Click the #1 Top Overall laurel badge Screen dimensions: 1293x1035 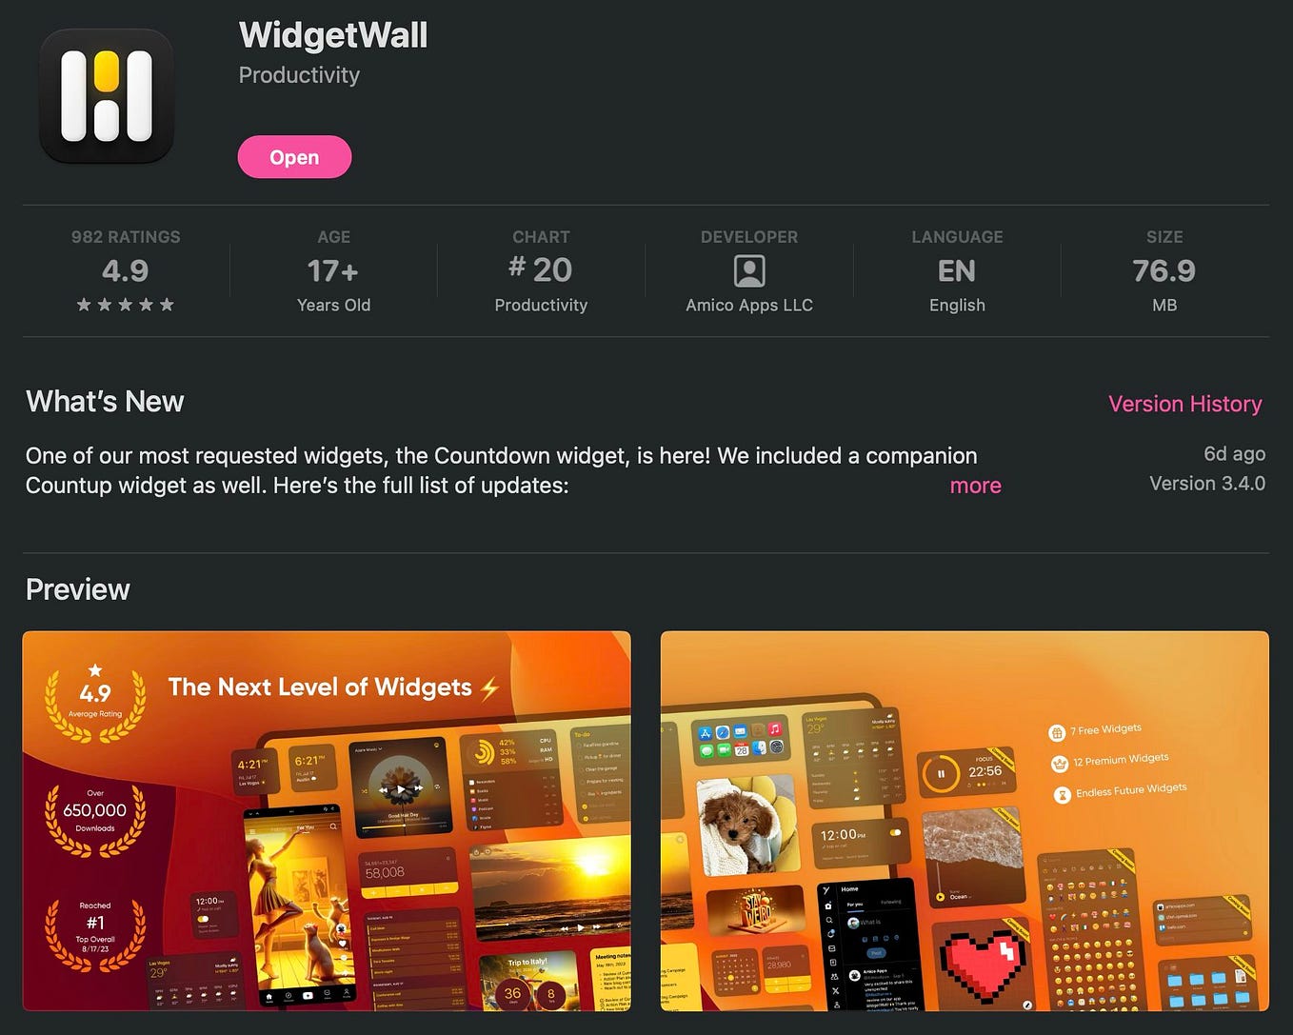coord(95,932)
